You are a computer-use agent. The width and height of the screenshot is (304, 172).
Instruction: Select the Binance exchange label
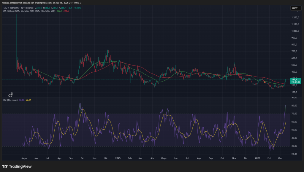(x=30, y=8)
